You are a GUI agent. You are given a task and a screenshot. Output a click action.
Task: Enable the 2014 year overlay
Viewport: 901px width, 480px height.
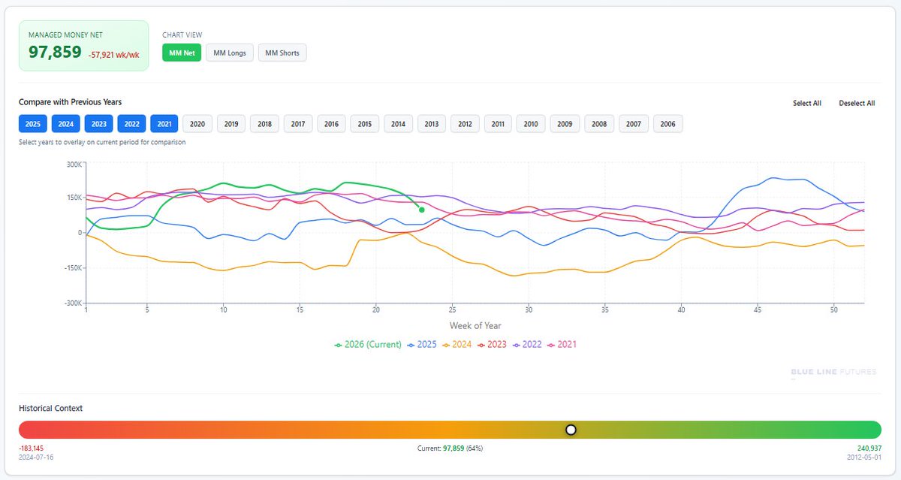click(x=398, y=124)
